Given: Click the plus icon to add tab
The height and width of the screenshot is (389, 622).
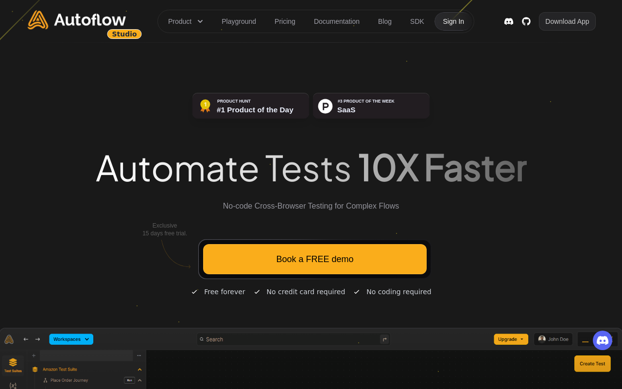Looking at the screenshot, I should [34, 355].
